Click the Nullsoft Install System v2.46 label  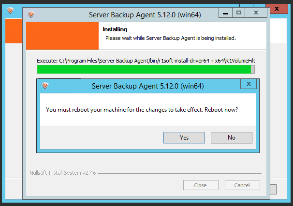(x=62, y=173)
